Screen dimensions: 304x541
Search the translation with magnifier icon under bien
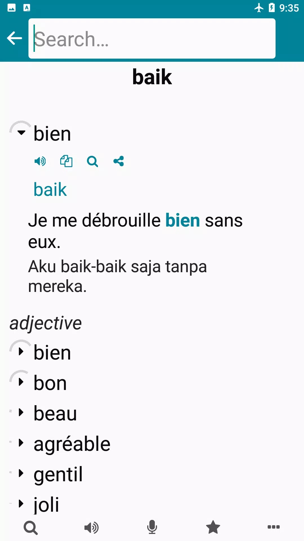[92, 161]
